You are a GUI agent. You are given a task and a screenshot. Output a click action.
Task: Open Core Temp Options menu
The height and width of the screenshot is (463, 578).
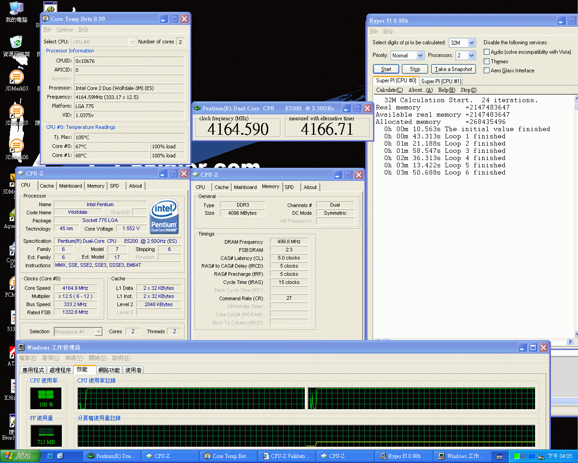65,29
